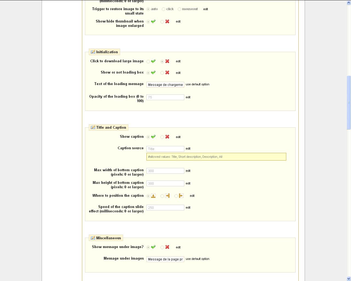The height and width of the screenshot is (281, 351).
Task: Click edit link for Show or not loading box
Action: 178,73
